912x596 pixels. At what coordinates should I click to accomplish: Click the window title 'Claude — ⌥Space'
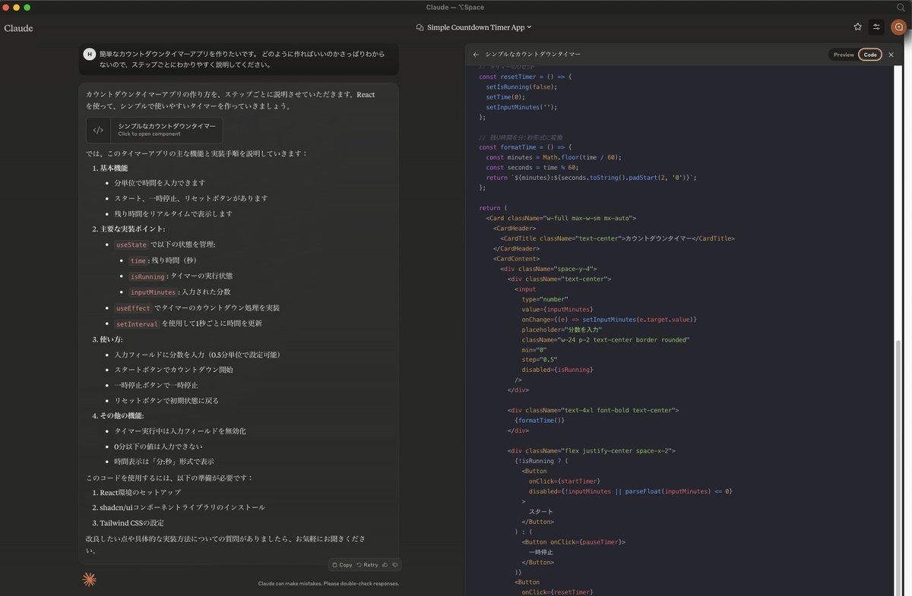(x=455, y=8)
